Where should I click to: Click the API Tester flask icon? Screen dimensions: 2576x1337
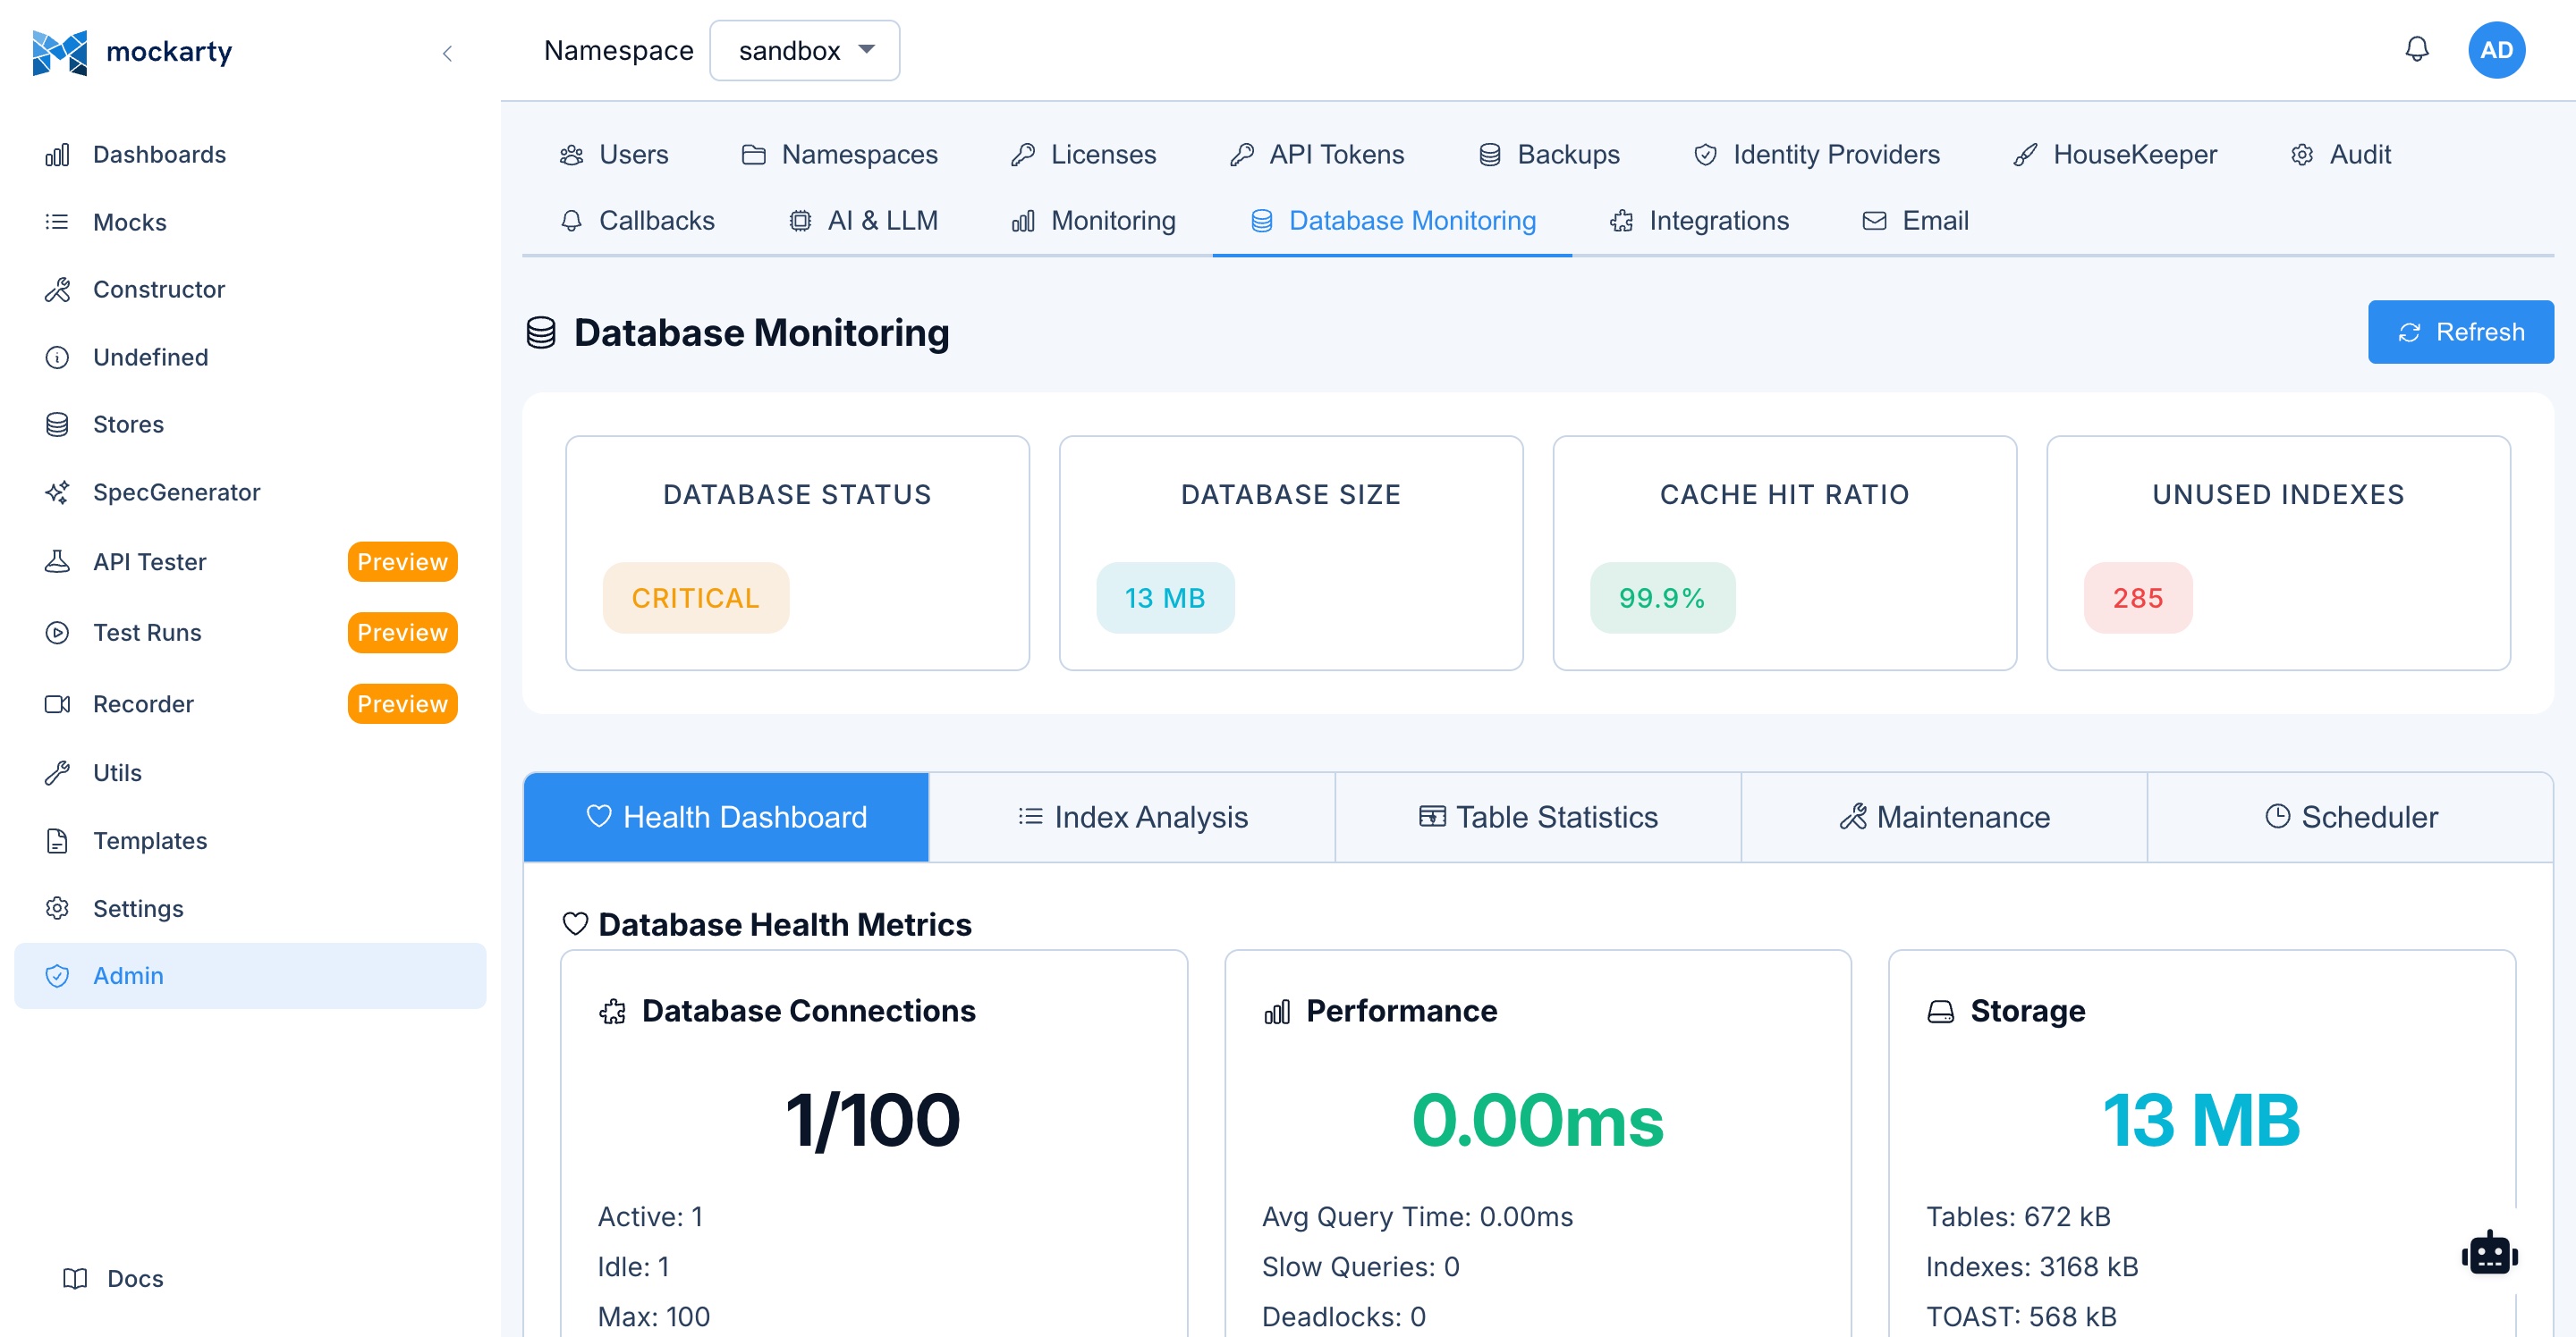(x=57, y=561)
